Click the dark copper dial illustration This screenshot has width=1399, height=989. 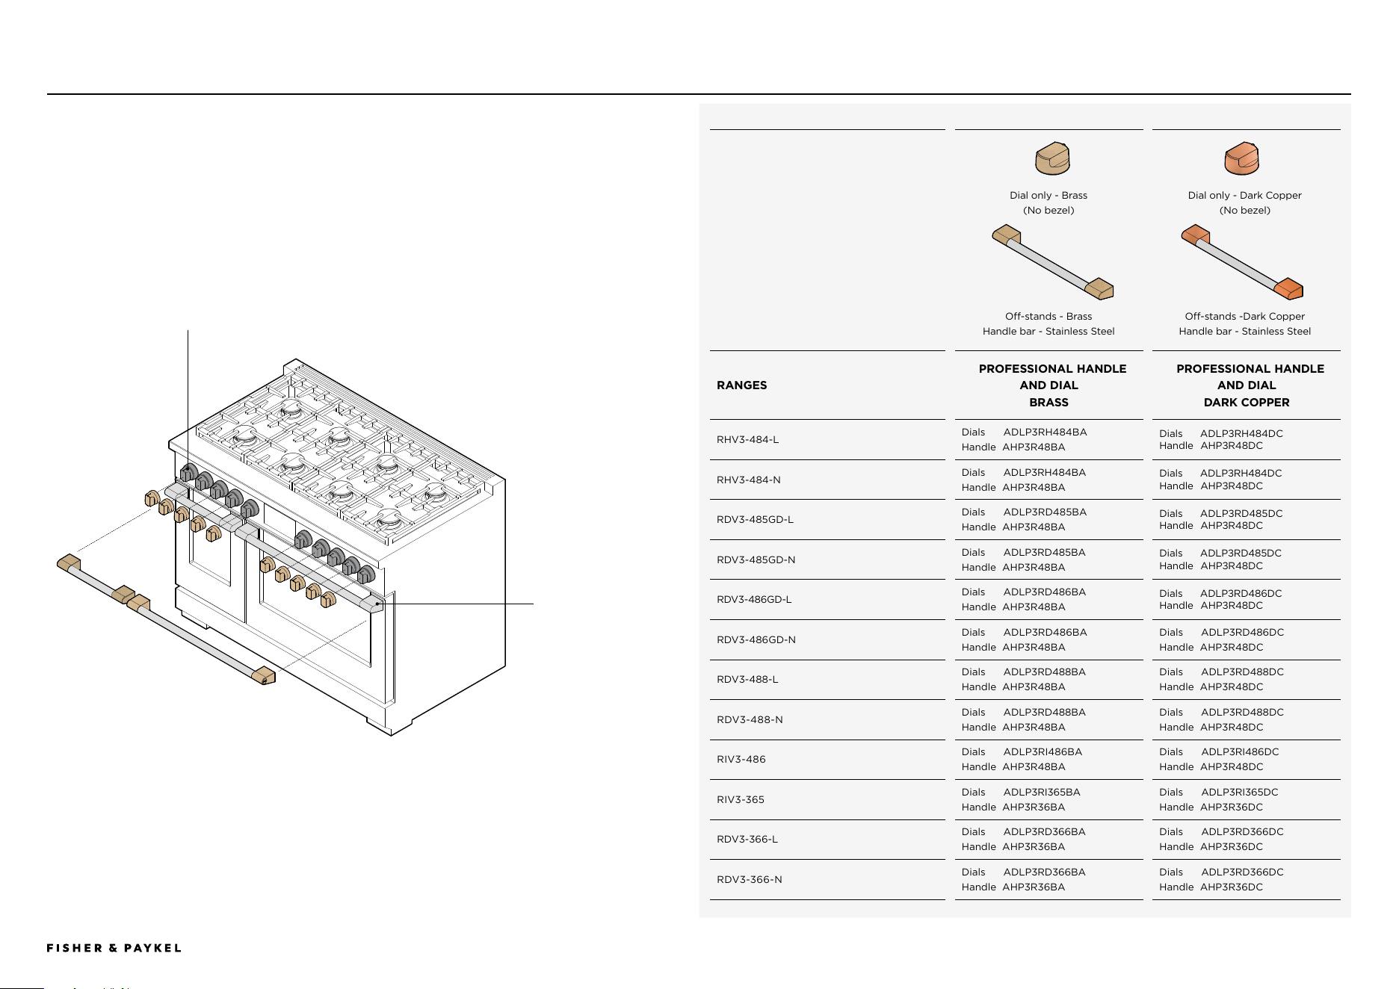pos(1242,158)
